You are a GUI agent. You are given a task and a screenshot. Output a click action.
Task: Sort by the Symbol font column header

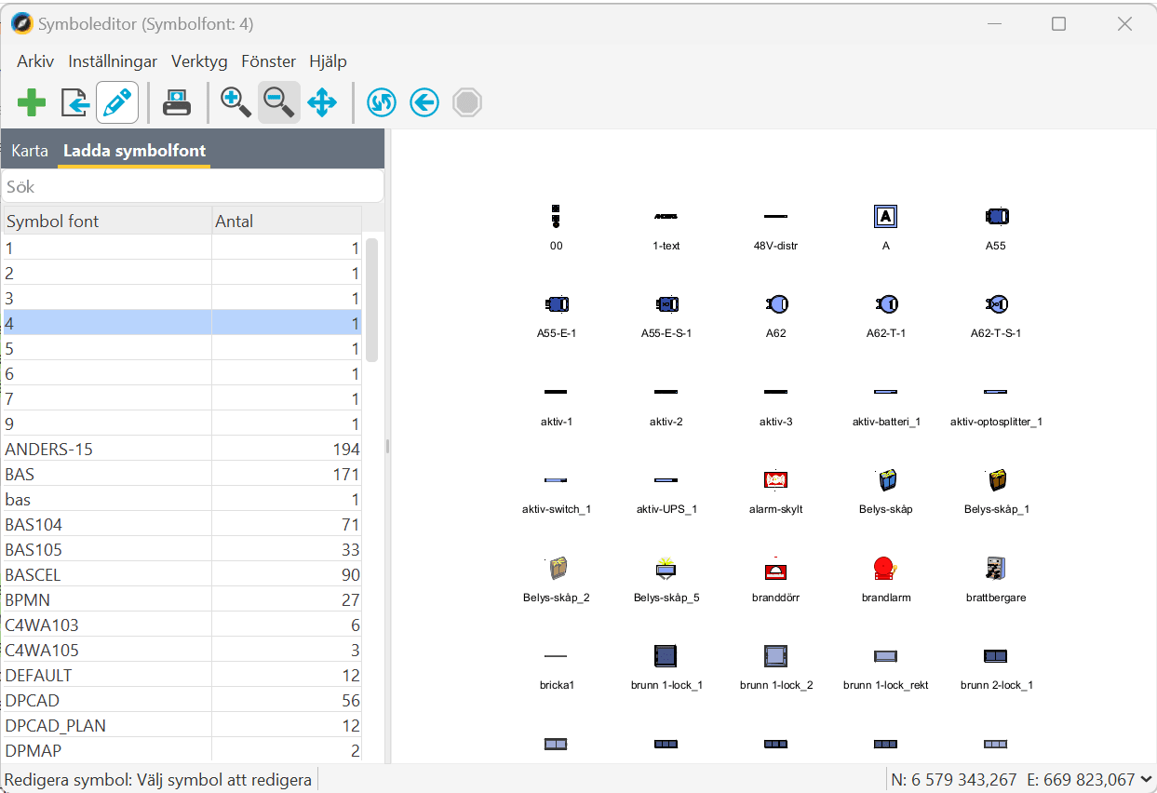point(106,221)
